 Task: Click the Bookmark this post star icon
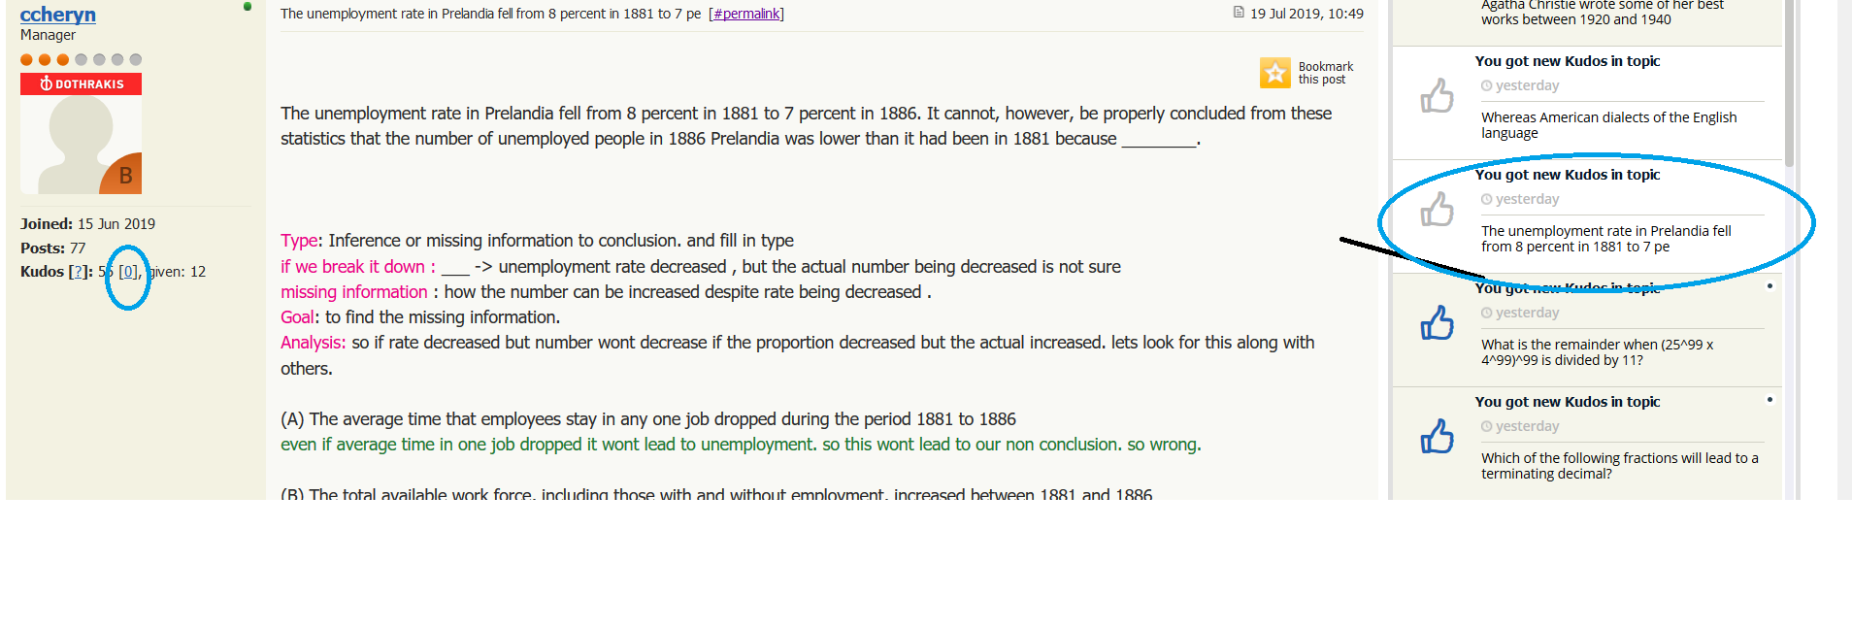click(1274, 73)
